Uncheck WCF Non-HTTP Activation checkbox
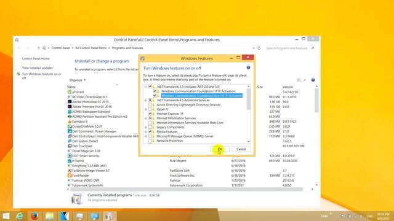 point(155,96)
